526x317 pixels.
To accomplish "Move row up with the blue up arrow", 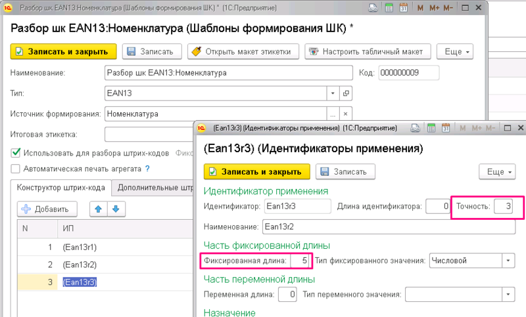I will 97,209.
